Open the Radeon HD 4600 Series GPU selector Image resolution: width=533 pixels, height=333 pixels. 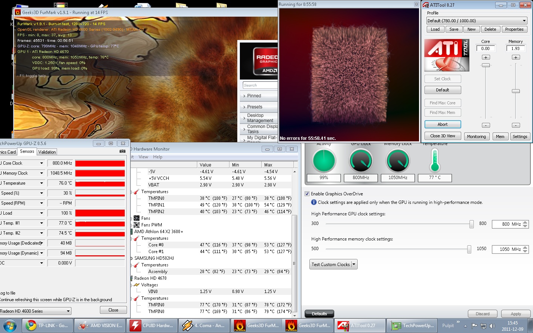tap(35, 311)
